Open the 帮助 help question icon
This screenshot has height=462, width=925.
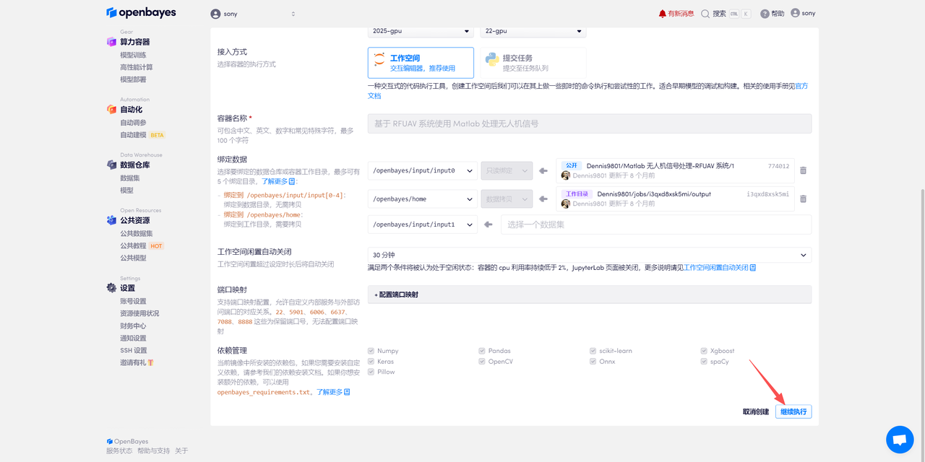[765, 14]
